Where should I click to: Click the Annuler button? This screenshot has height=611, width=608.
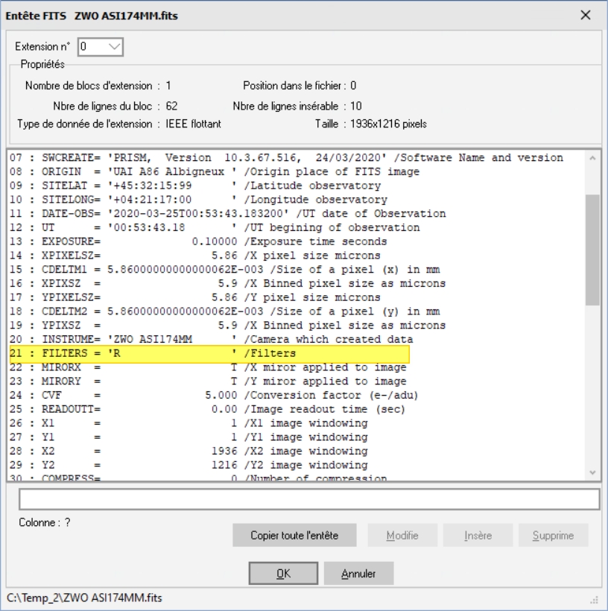click(x=358, y=574)
